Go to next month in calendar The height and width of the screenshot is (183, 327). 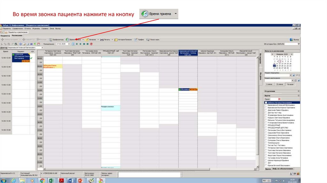(x=292, y=54)
